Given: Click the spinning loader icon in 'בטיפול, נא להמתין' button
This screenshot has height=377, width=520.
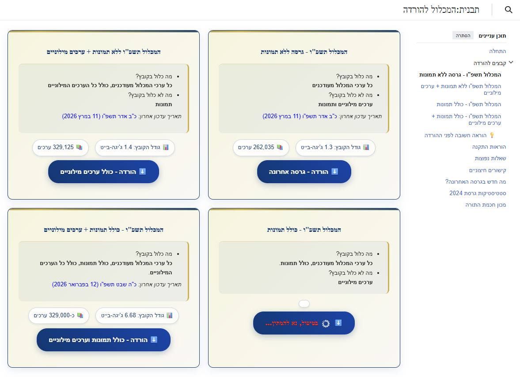Looking at the screenshot, I should 326,323.
